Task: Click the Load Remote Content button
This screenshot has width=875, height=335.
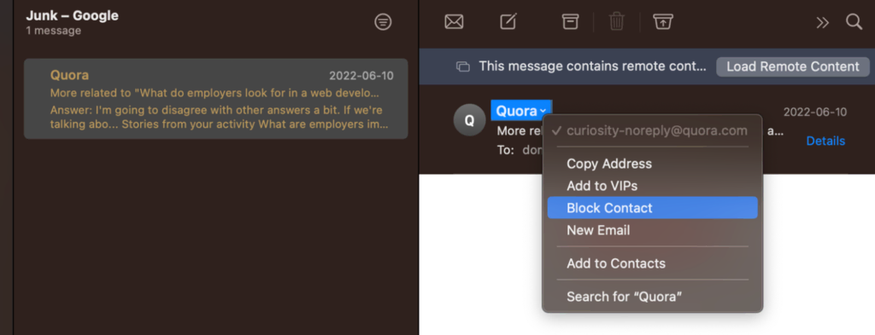Action: pos(792,66)
